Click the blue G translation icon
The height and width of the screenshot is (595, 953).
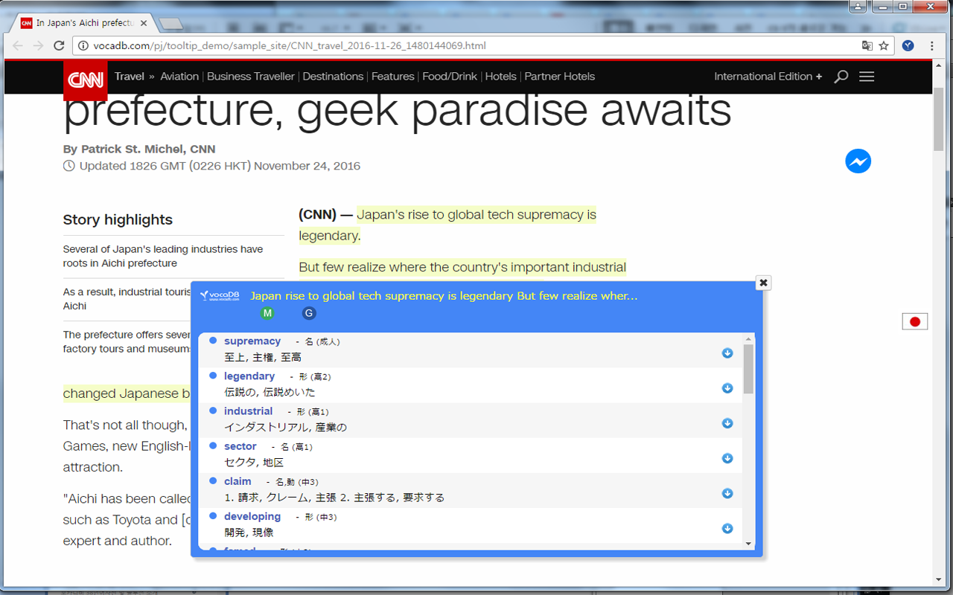309,313
